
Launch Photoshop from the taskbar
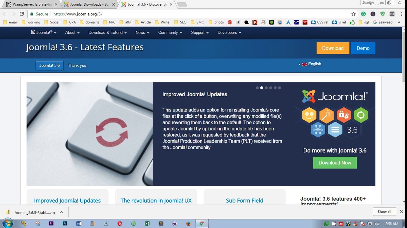[65, 223]
